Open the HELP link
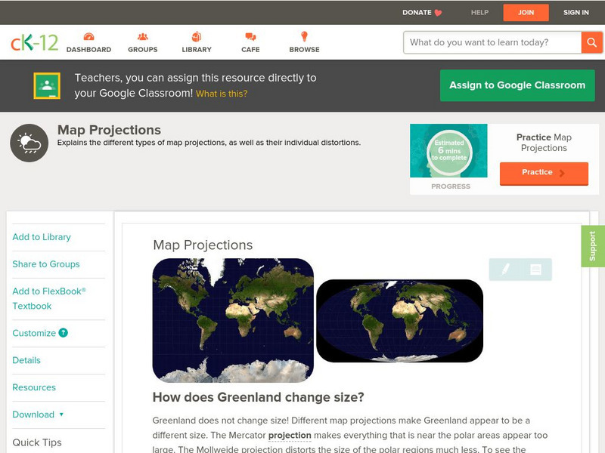 click(x=479, y=12)
